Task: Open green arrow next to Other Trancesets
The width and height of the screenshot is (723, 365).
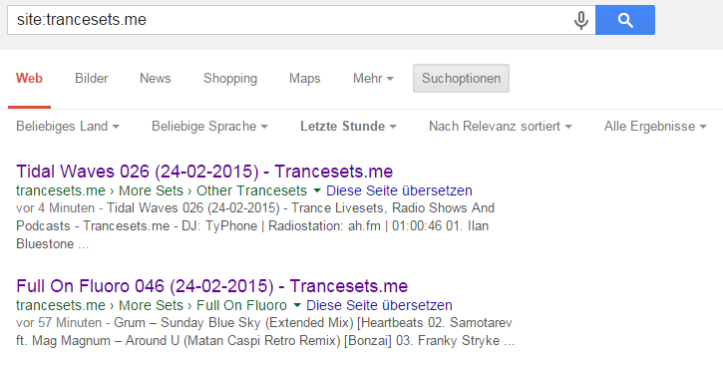Action: tap(317, 190)
